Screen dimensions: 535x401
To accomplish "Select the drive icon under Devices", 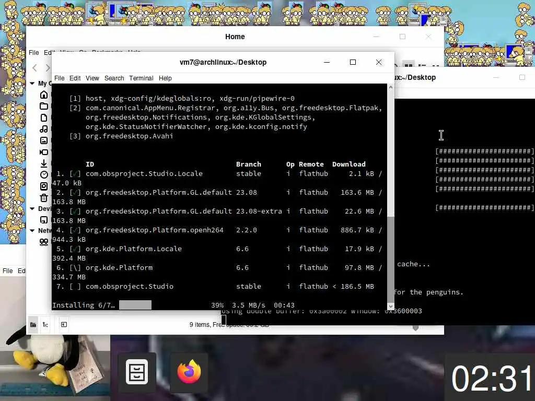I will tap(44, 220).
